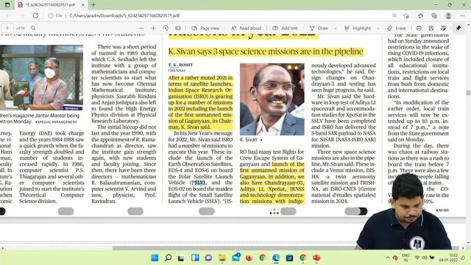471x265 pixels.
Task: Fit the PDF to page width
Action: 178,28
